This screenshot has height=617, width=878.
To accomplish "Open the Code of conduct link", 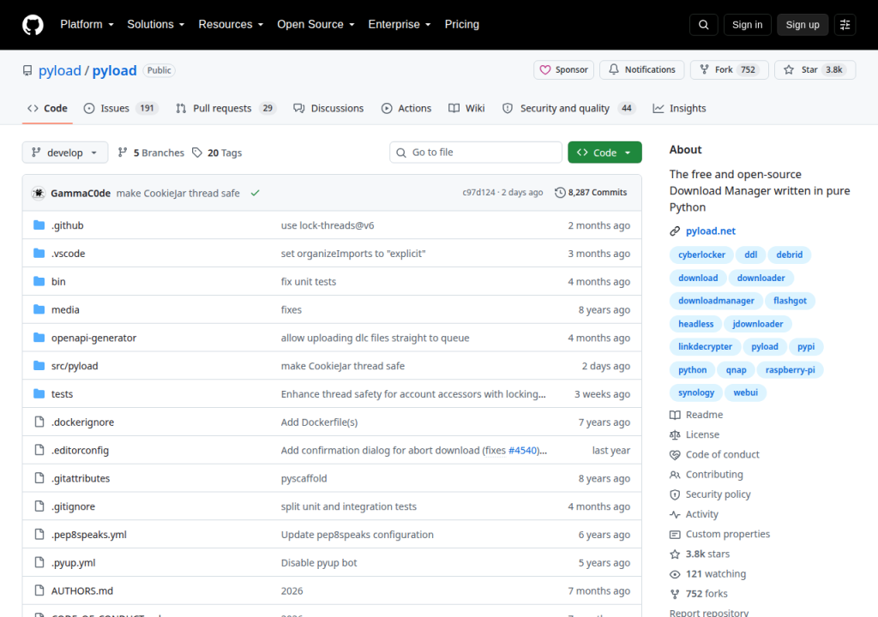I will (714, 455).
